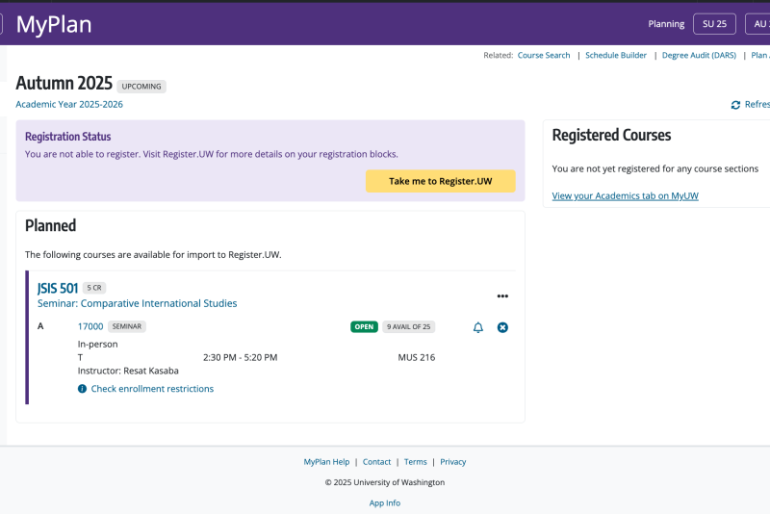Viewport: 770px width, 514px height.
Task: Click Instructor: Resat Kasaba text
Action: pos(128,371)
